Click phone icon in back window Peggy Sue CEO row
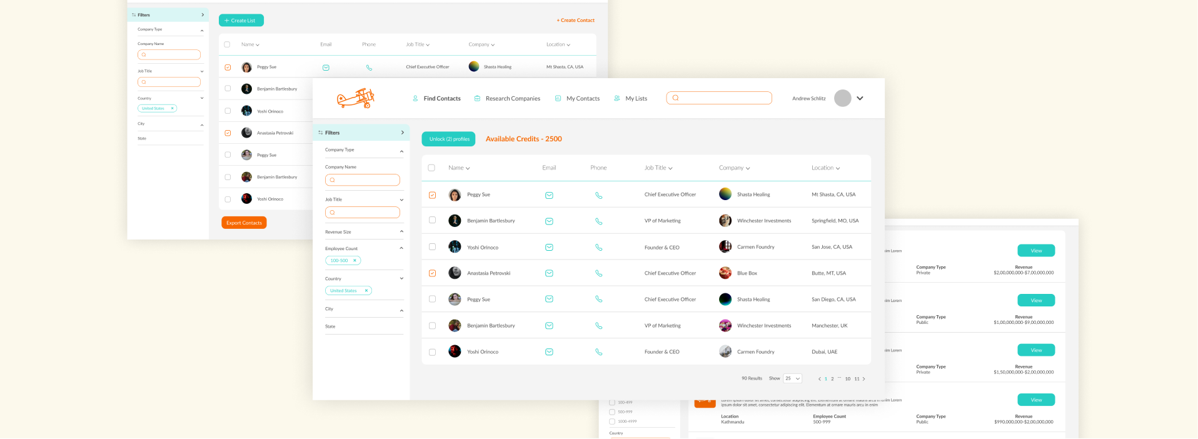This screenshot has height=439, width=1198. pos(369,68)
